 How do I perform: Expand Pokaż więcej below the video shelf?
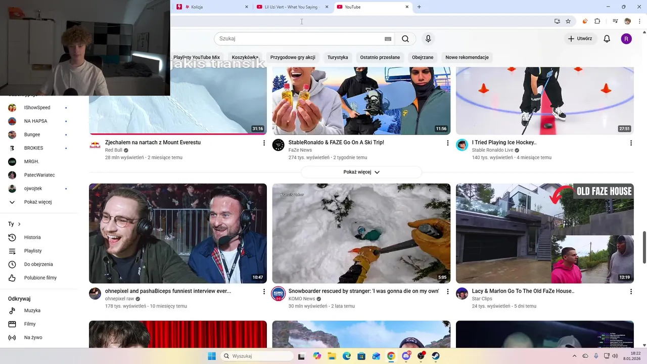click(x=361, y=172)
